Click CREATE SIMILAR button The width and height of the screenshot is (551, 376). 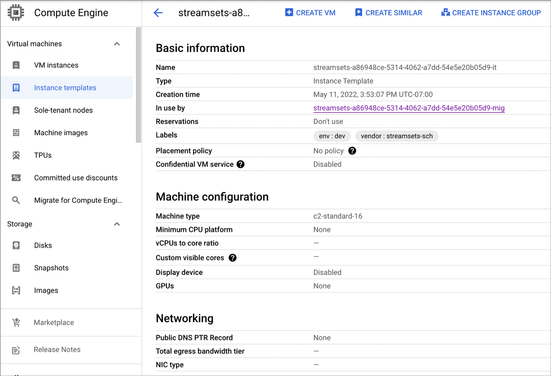(x=388, y=13)
